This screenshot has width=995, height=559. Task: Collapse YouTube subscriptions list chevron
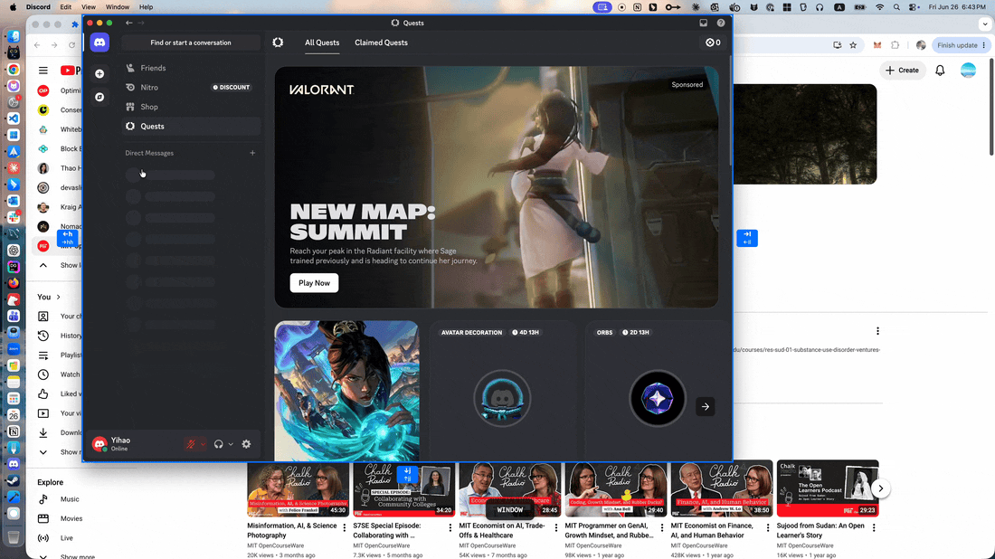(43, 265)
